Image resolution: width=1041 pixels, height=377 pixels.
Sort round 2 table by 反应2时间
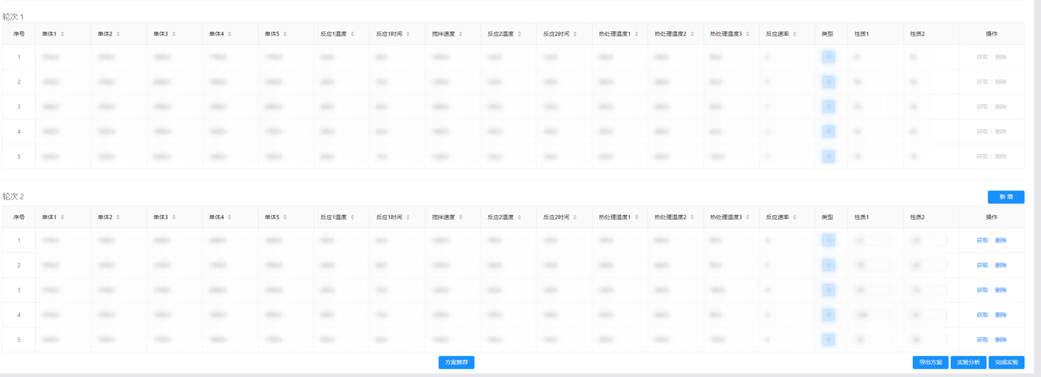575,217
